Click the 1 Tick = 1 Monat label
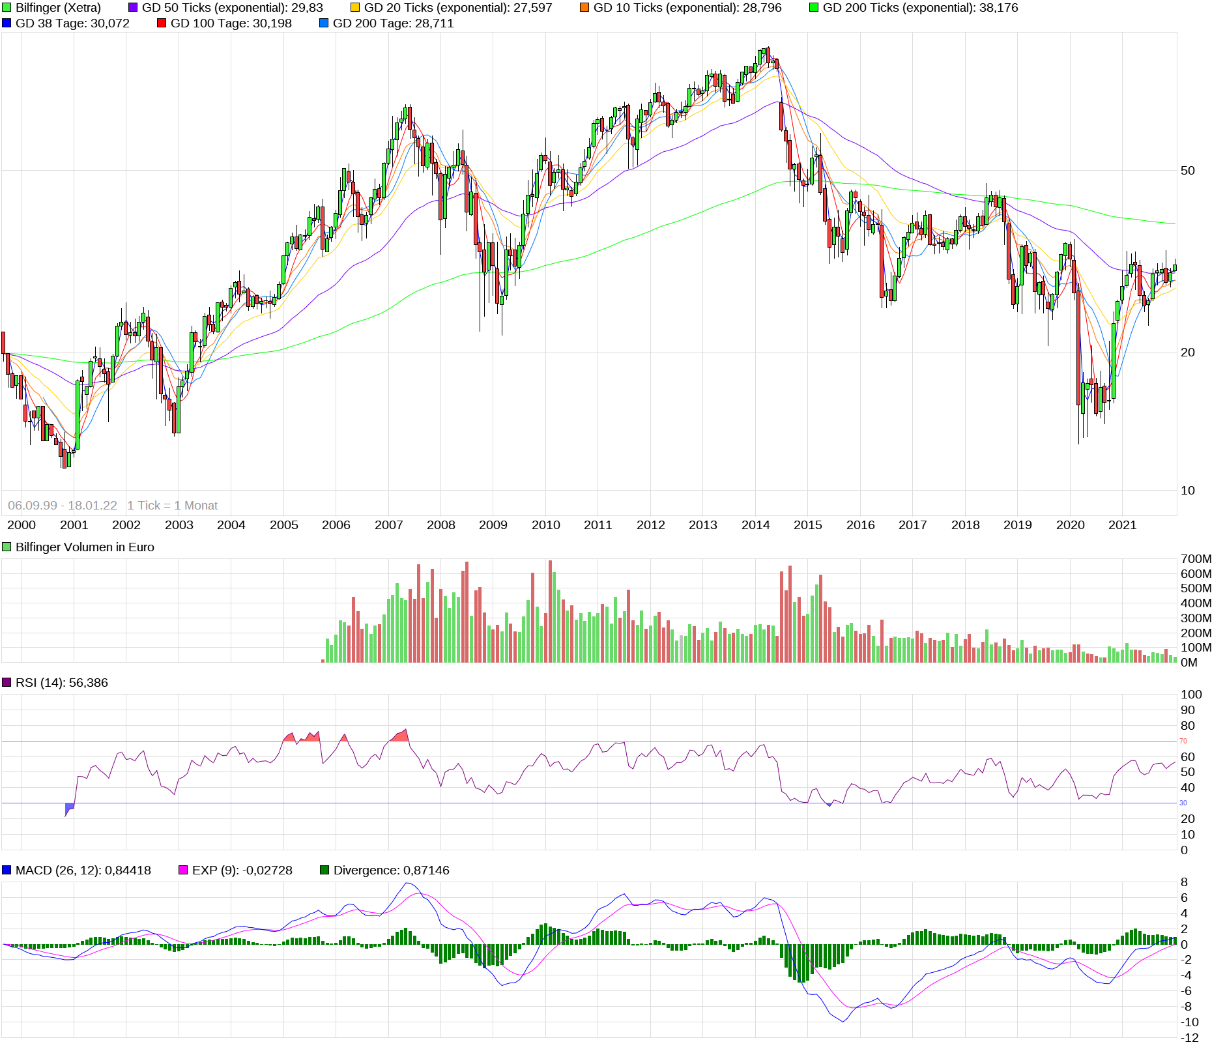The image size is (1225, 1051). tap(173, 505)
